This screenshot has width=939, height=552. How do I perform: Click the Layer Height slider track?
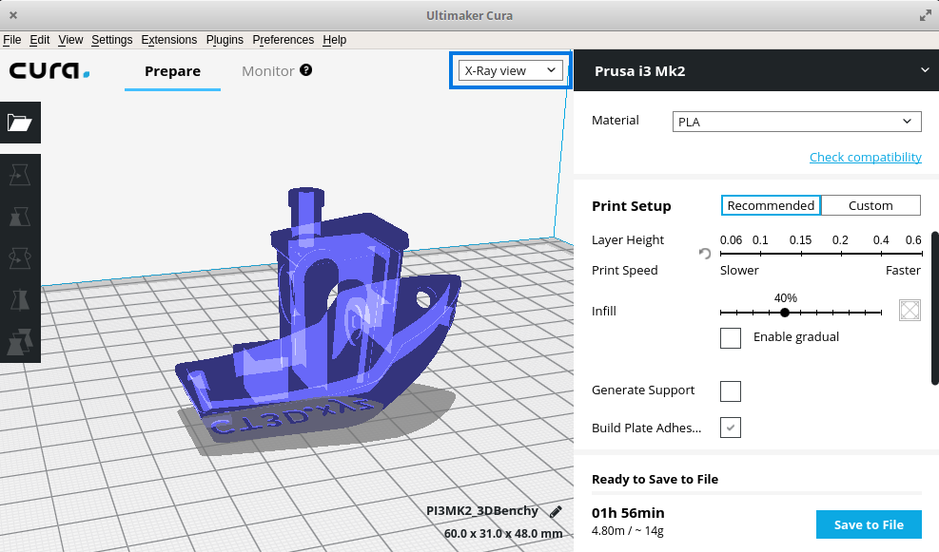point(821,254)
